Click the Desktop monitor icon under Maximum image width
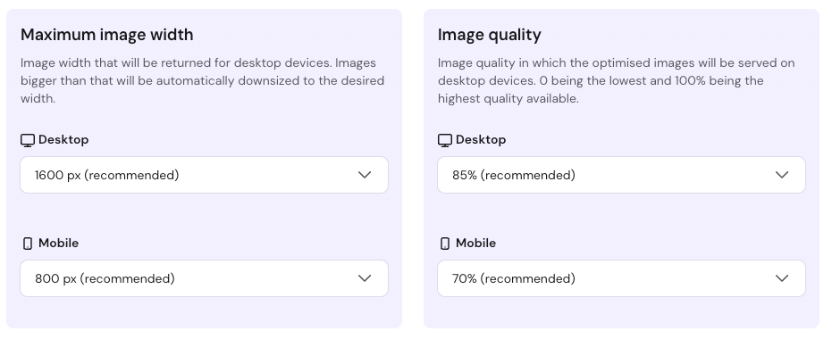The image size is (832, 339). (28, 140)
